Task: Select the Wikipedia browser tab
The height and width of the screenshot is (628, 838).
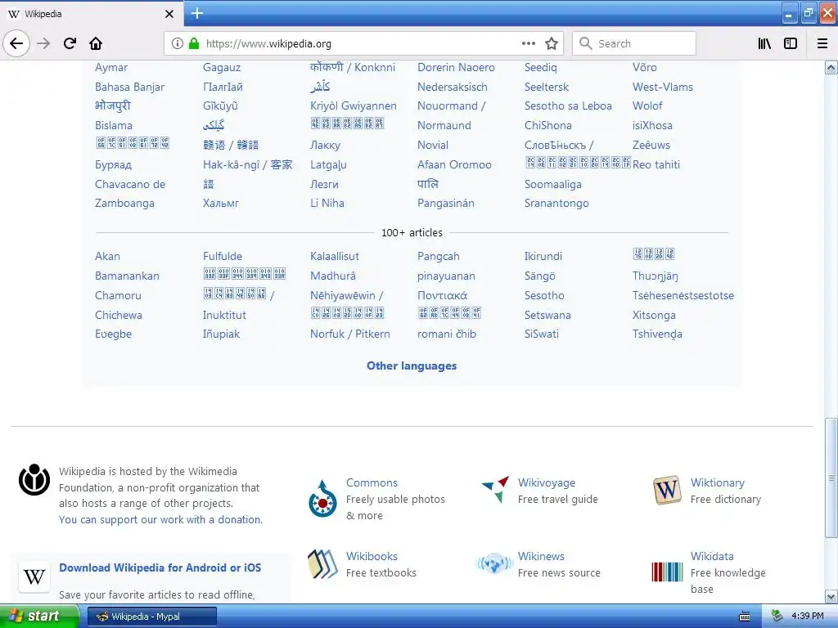Action: [x=91, y=14]
